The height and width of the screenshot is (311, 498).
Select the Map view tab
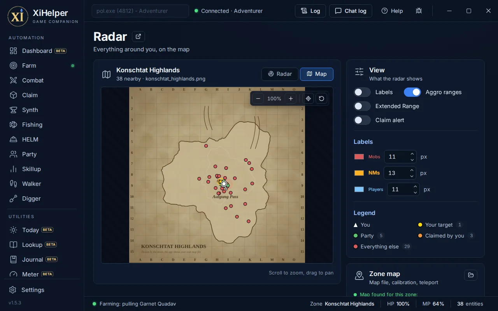317,74
